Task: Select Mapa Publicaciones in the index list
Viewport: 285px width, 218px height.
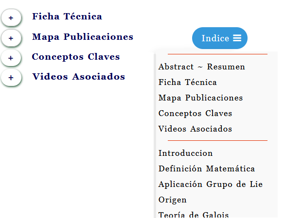Action: pos(200,98)
